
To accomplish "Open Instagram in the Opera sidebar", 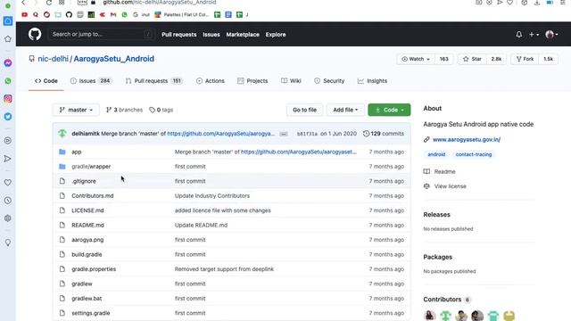I will tap(8, 99).
